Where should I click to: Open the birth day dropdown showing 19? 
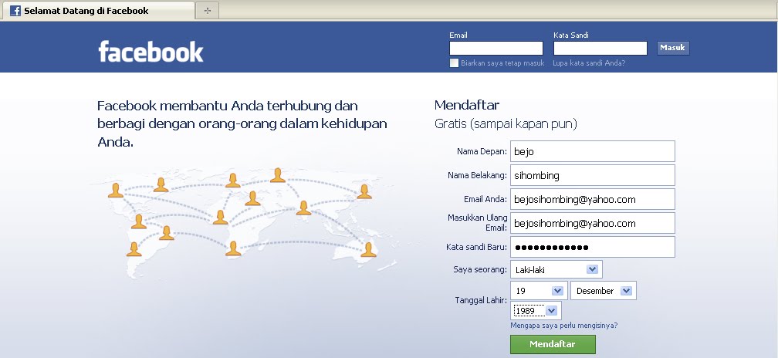pos(539,291)
